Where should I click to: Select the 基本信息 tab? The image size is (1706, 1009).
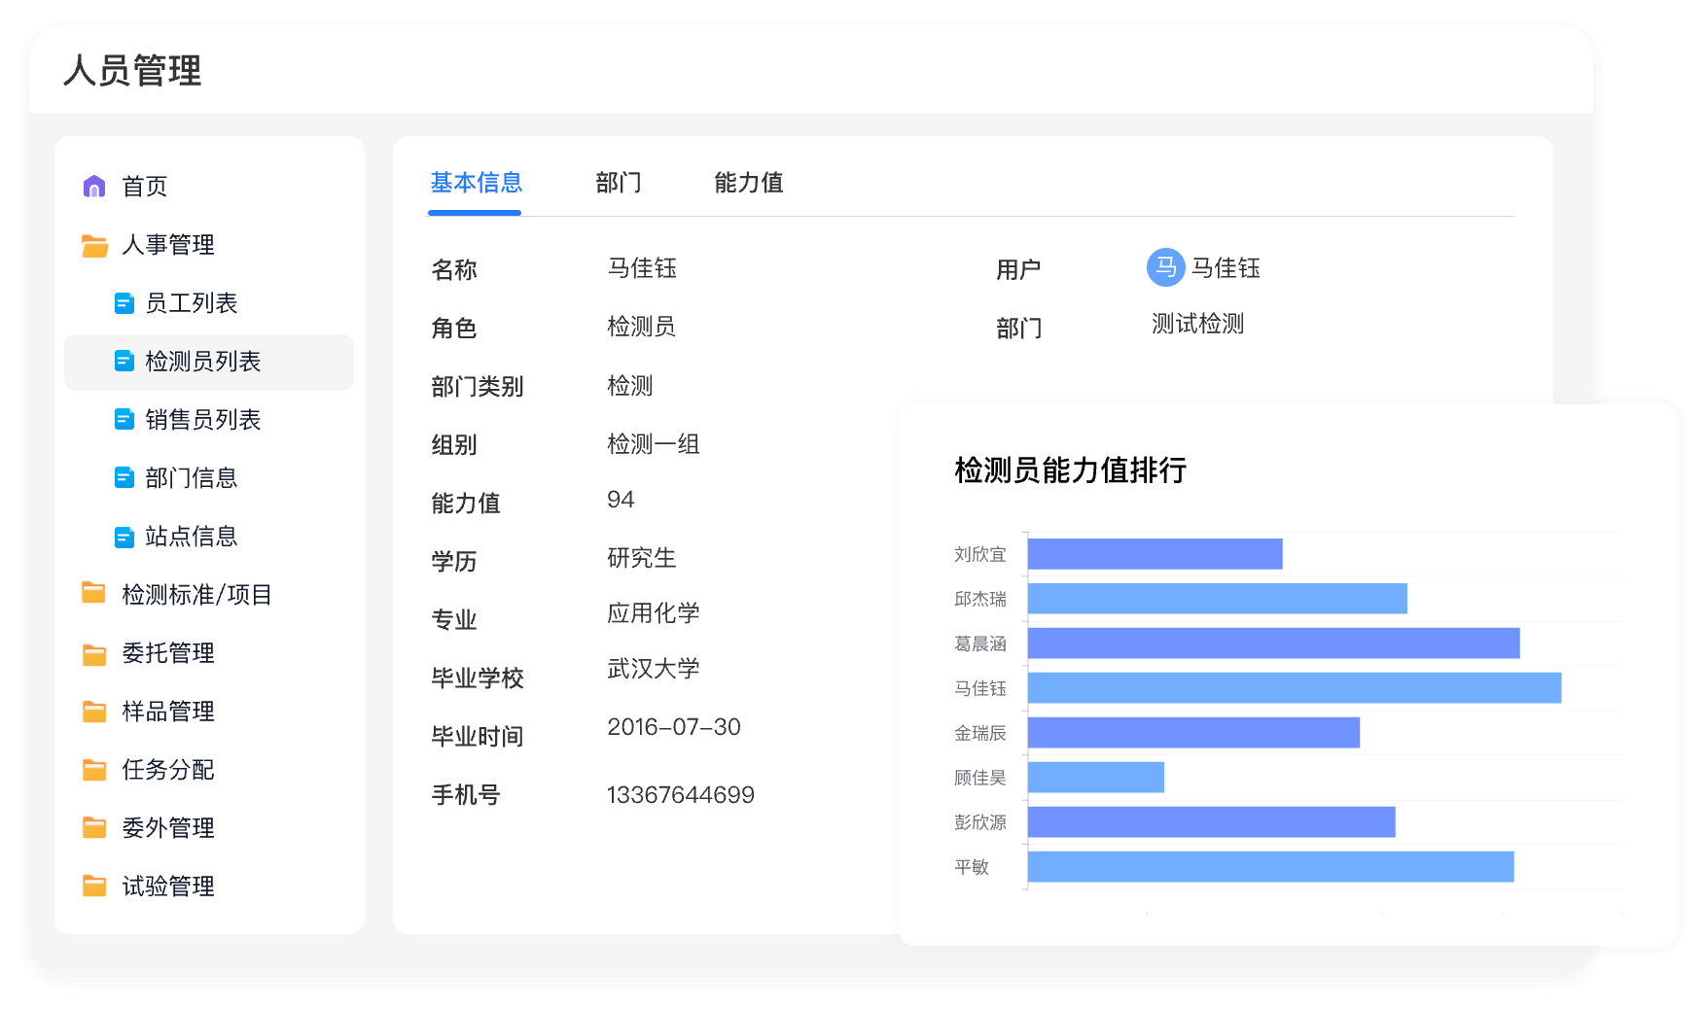(x=476, y=183)
